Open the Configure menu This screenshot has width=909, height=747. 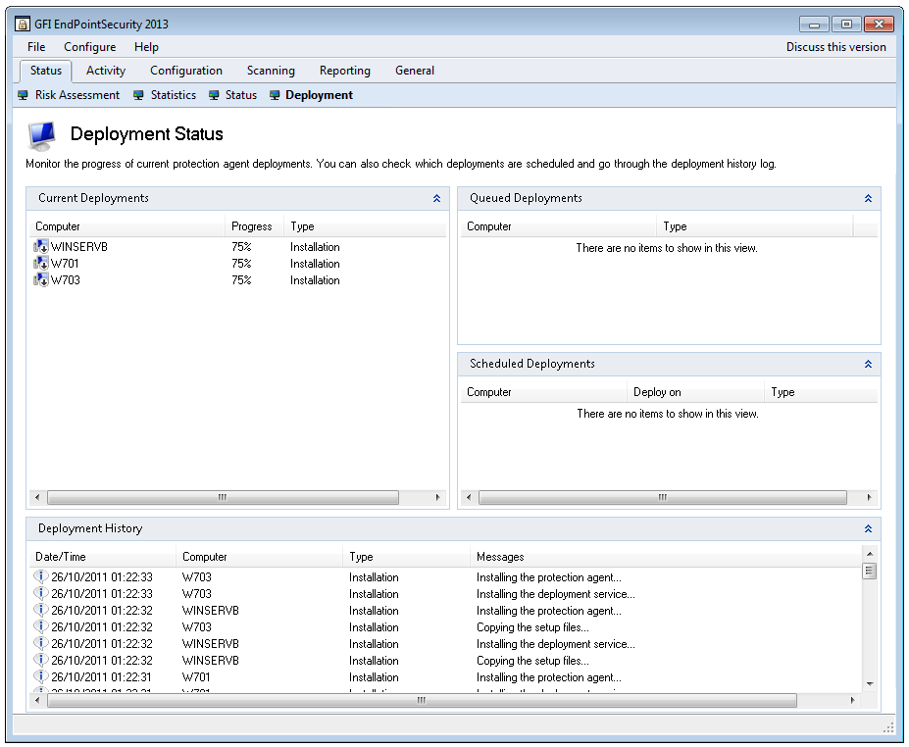[90, 47]
